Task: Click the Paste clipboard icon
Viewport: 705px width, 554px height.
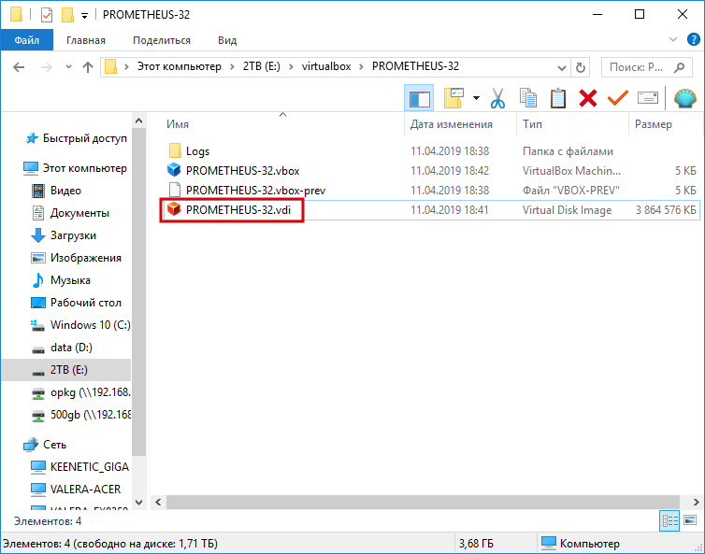Action: [x=558, y=98]
